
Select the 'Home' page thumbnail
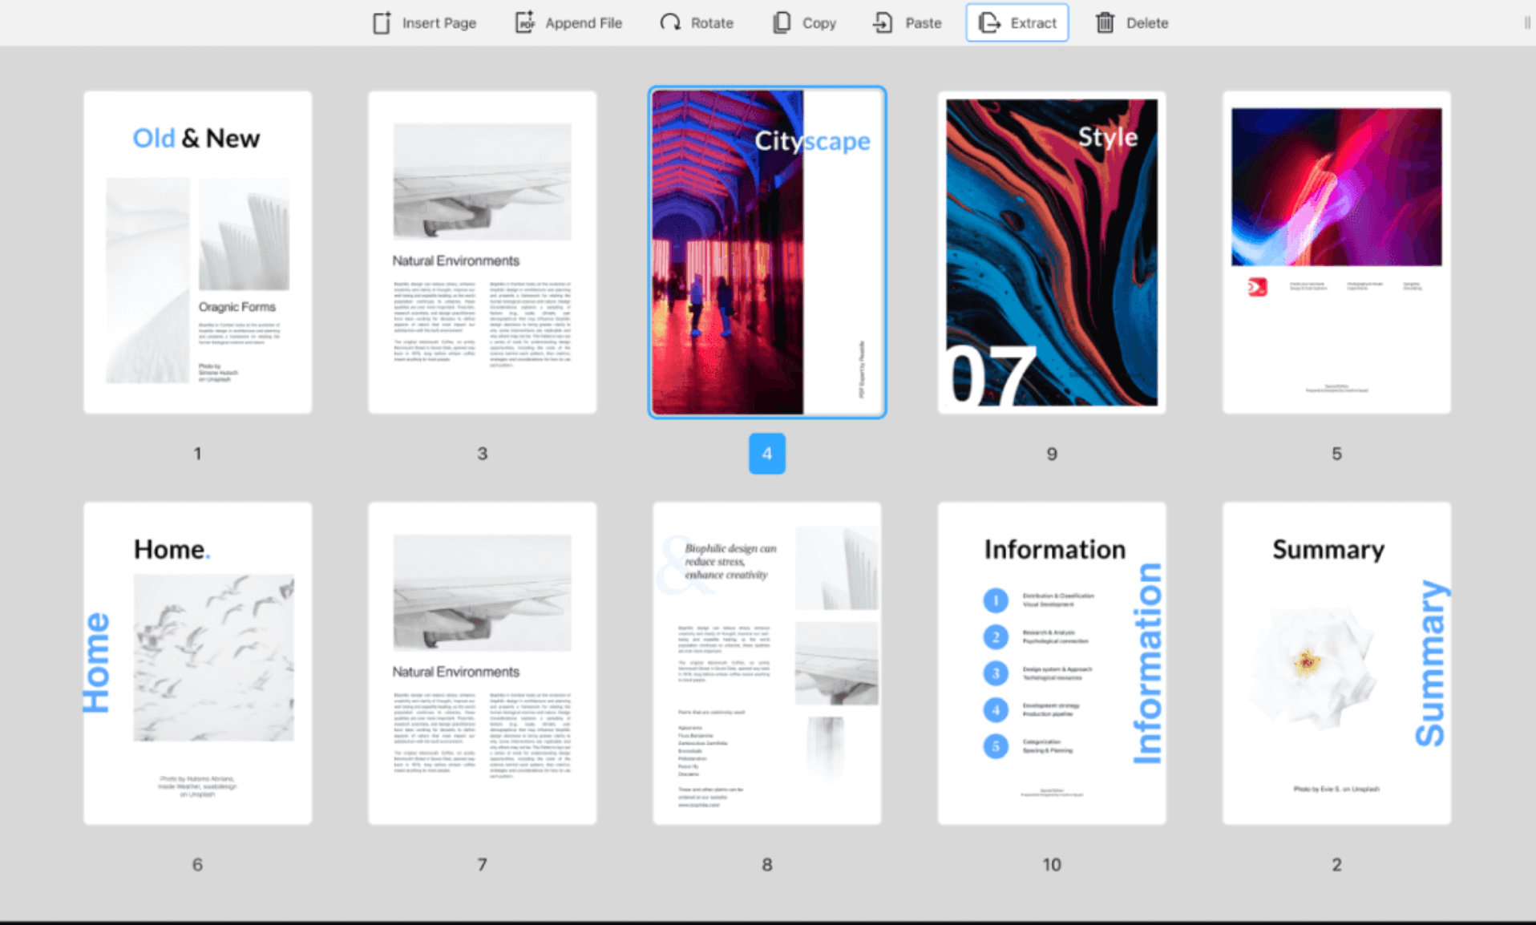coord(196,663)
